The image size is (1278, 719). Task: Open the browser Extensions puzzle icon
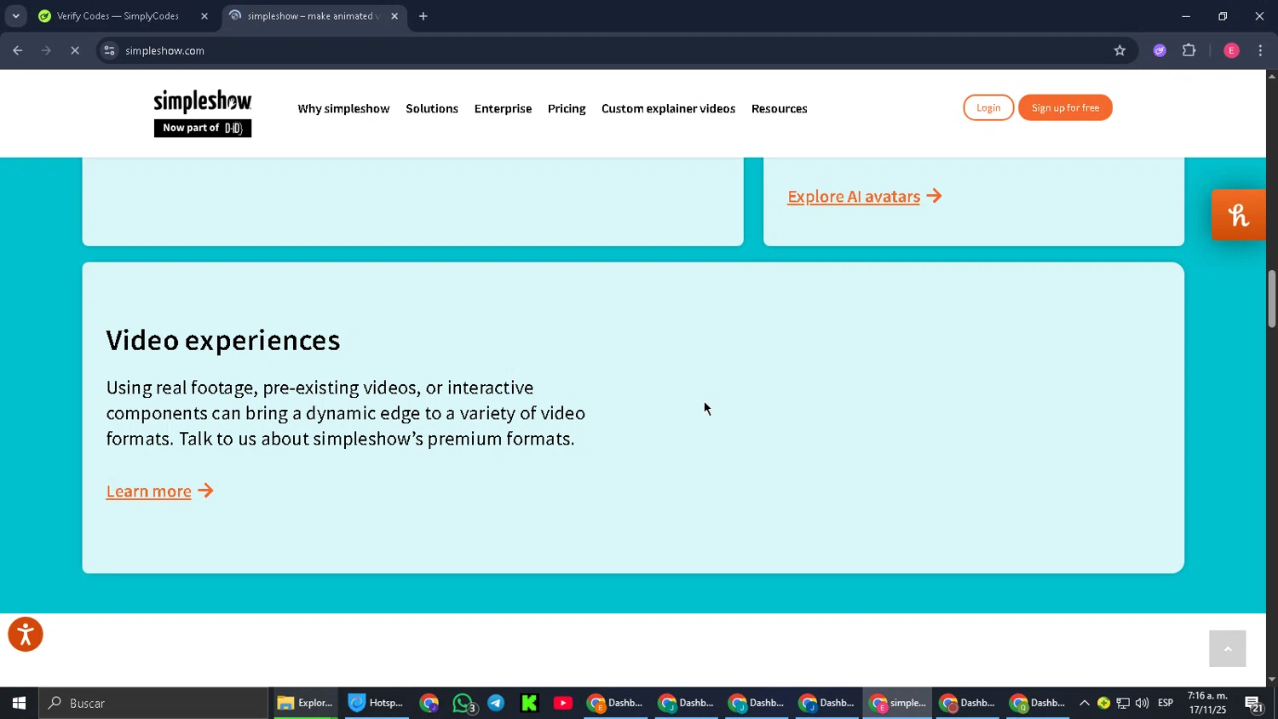click(1189, 50)
